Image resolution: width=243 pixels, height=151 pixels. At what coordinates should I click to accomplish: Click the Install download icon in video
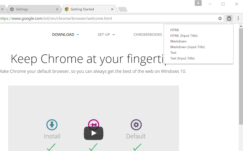point(52,125)
